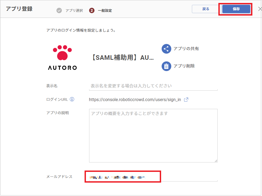Viewport: 262px width, 196px height.
Task: Click the blue 保存 save button
Action: [x=236, y=9]
